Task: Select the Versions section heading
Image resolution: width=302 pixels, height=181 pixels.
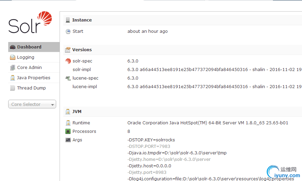Action: click(82, 50)
